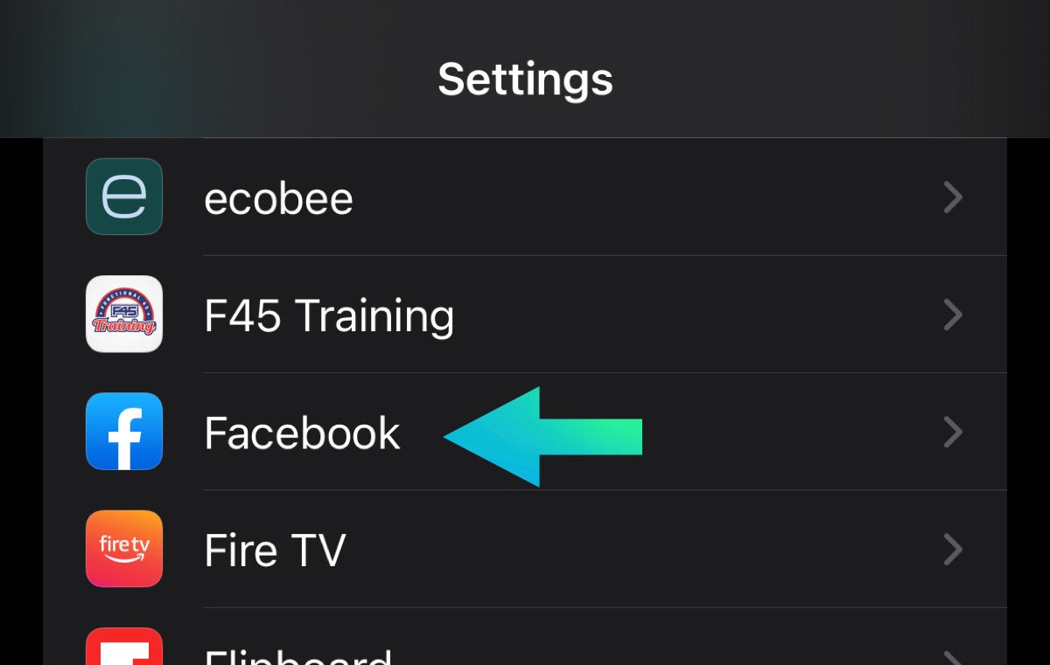This screenshot has width=1050, height=665.
Task: Tap the ecobee app icon
Action: [x=124, y=197]
